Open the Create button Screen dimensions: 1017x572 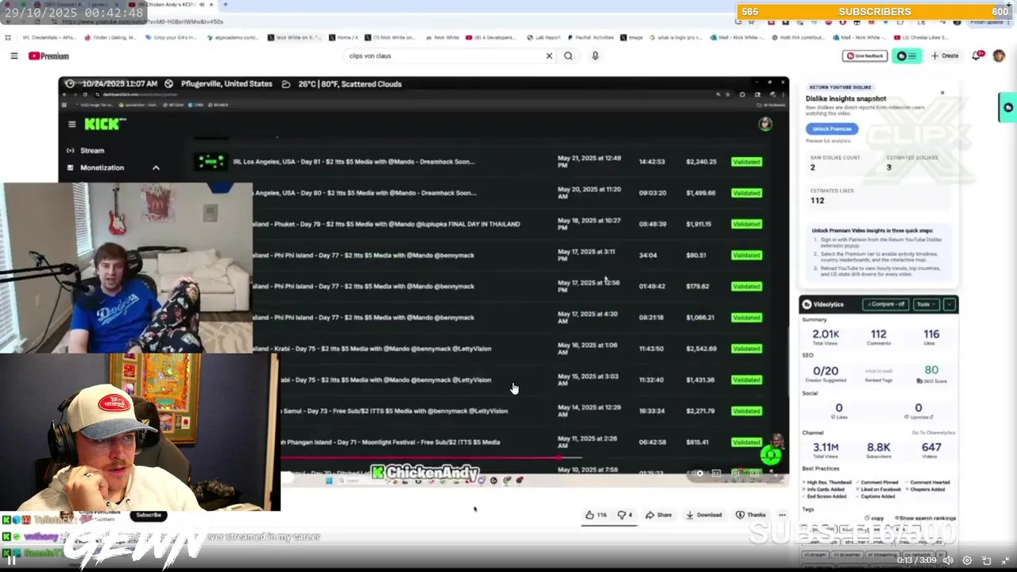coord(945,56)
